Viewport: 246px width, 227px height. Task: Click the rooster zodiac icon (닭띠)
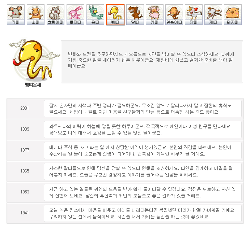coord(194,14)
